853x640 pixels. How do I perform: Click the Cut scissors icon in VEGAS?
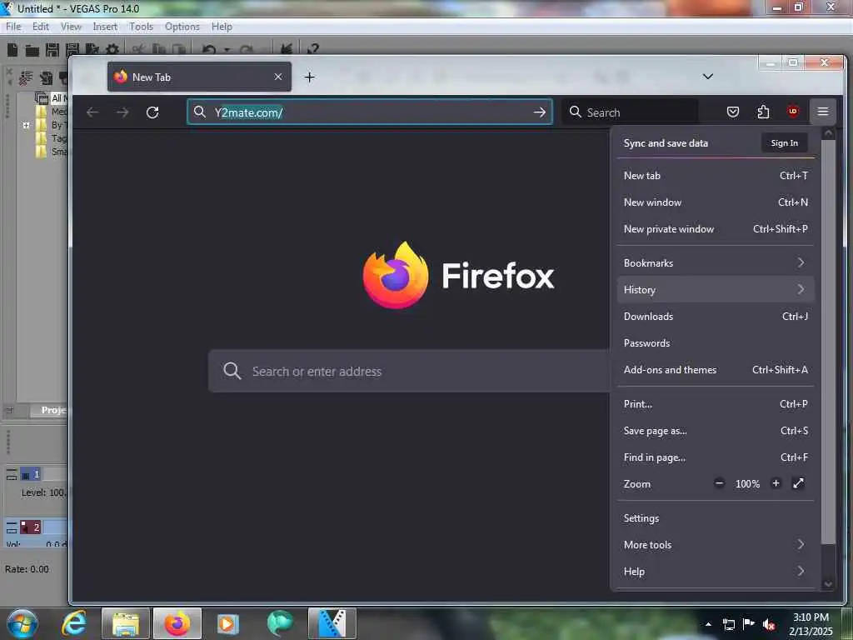[138, 50]
